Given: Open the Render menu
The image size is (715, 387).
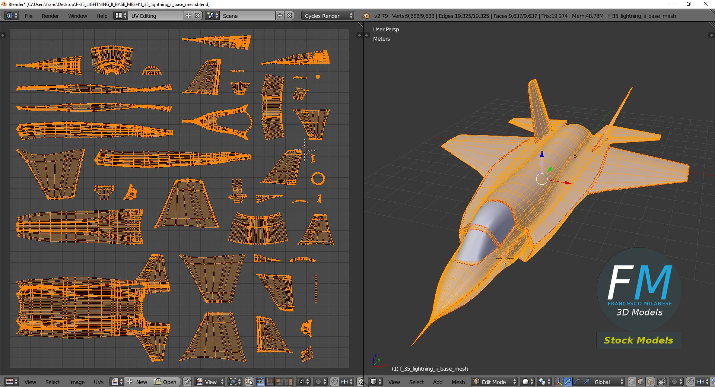Looking at the screenshot, I should tap(50, 16).
